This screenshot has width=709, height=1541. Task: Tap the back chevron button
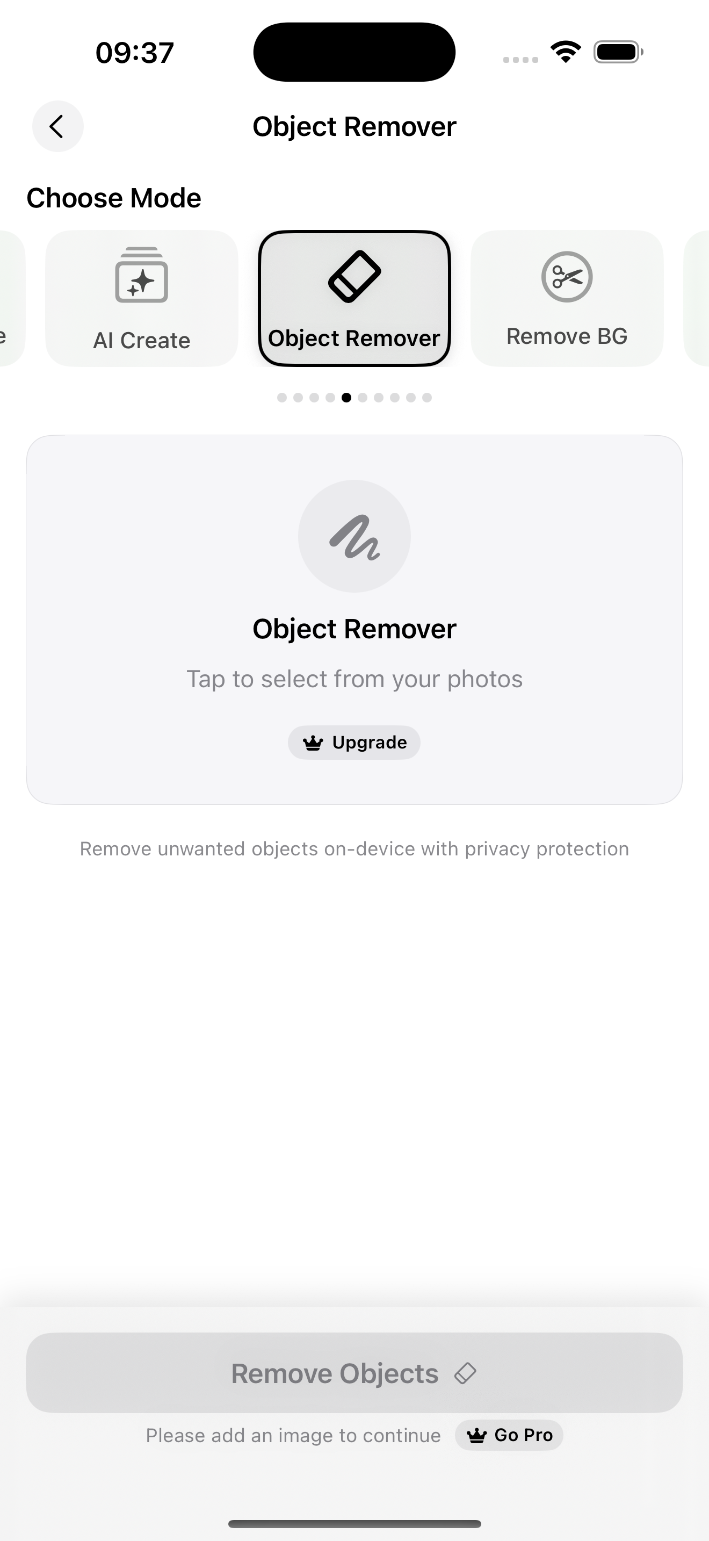57,126
